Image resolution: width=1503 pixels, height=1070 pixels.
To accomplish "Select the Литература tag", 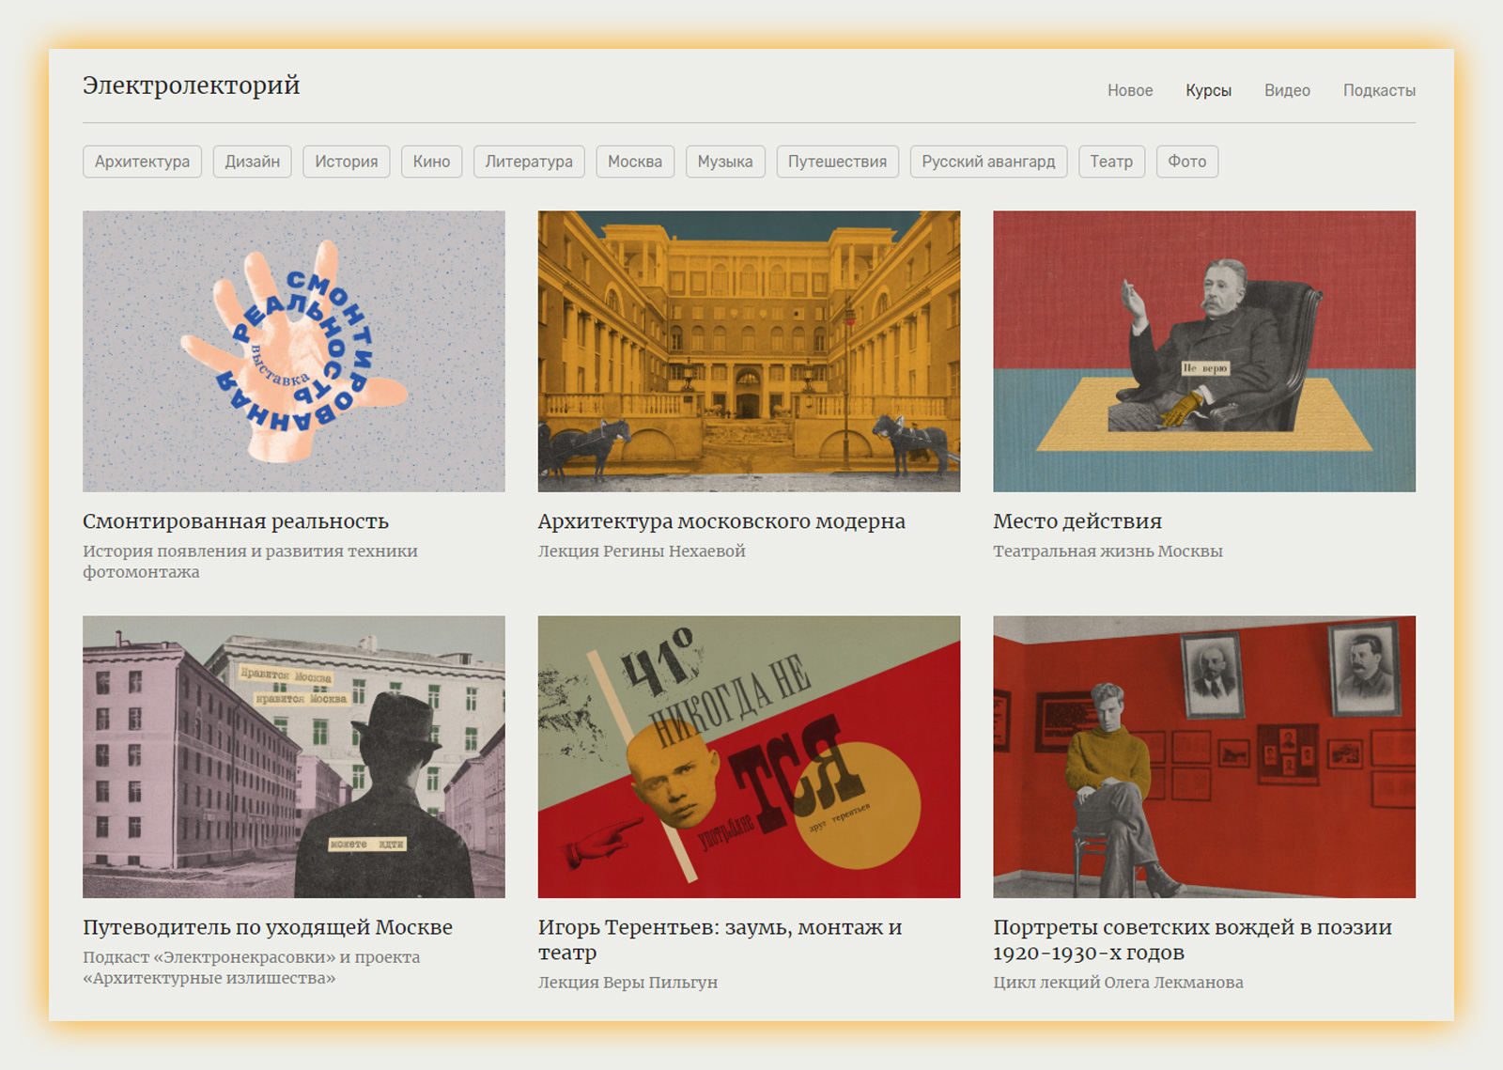I will (x=529, y=162).
